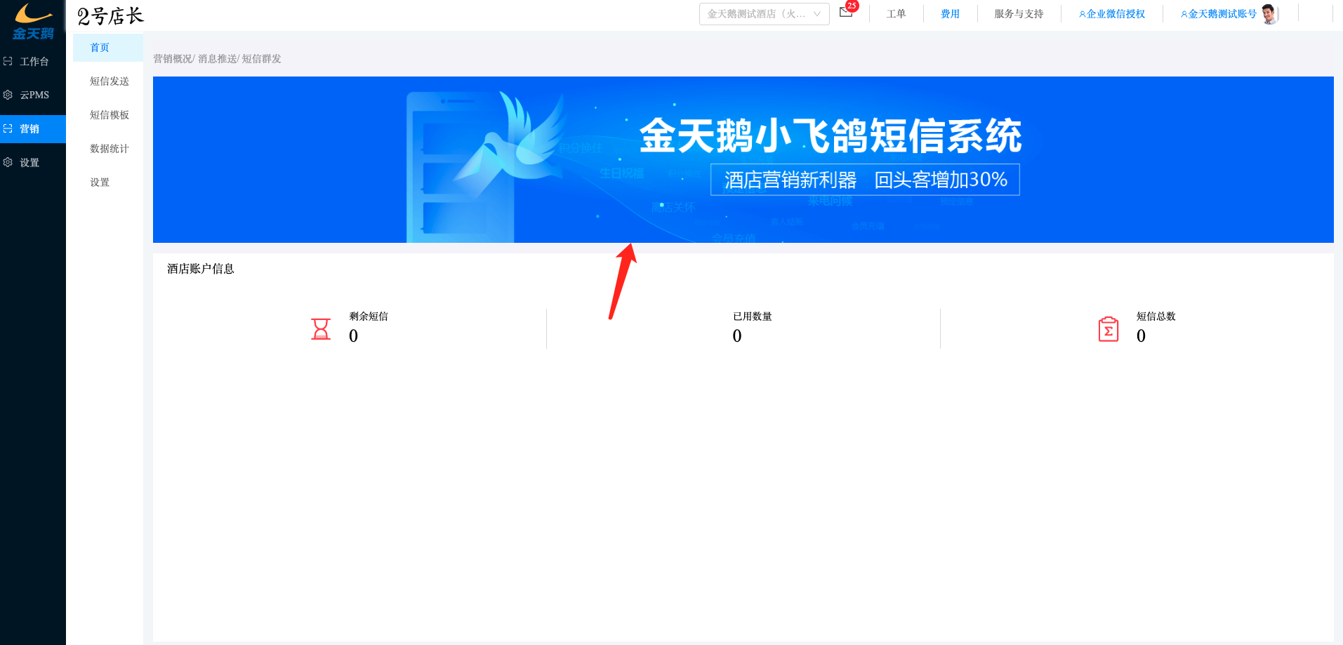This screenshot has width=1343, height=645.
Task: Open the 工作台 sidebar item
Action: click(x=33, y=62)
